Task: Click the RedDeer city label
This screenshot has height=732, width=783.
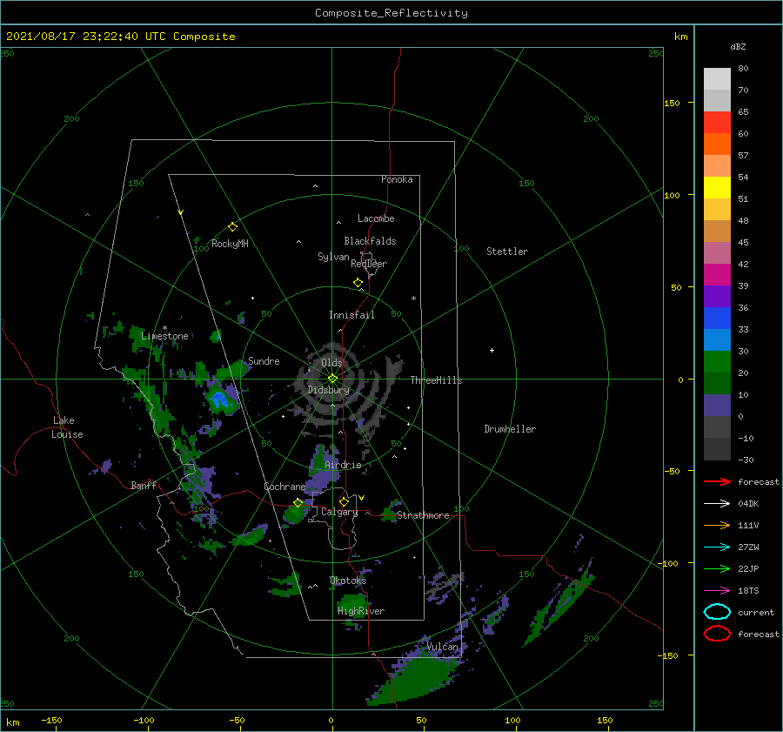Action: point(369,264)
